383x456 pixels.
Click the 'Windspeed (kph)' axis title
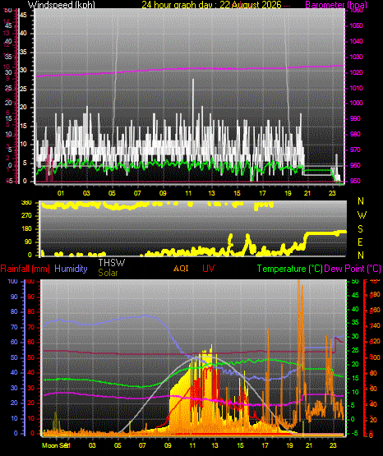62,5
